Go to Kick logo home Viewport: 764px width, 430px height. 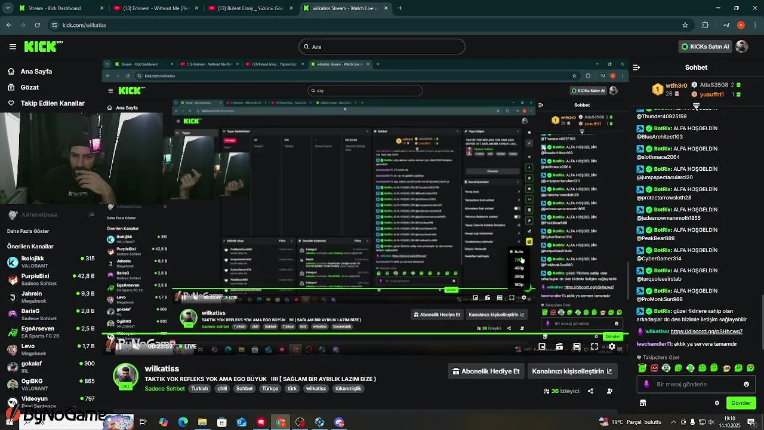point(44,47)
